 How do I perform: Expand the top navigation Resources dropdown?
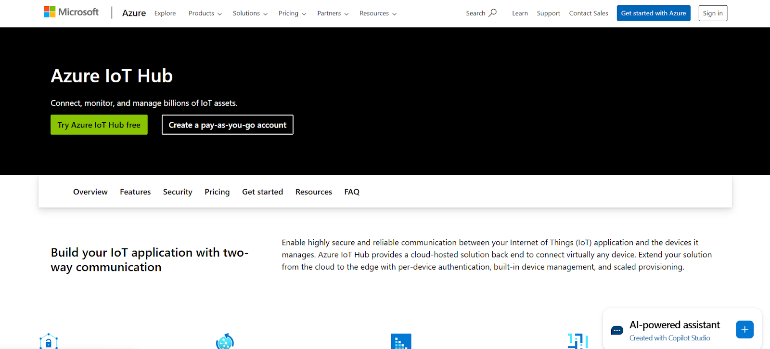click(378, 13)
